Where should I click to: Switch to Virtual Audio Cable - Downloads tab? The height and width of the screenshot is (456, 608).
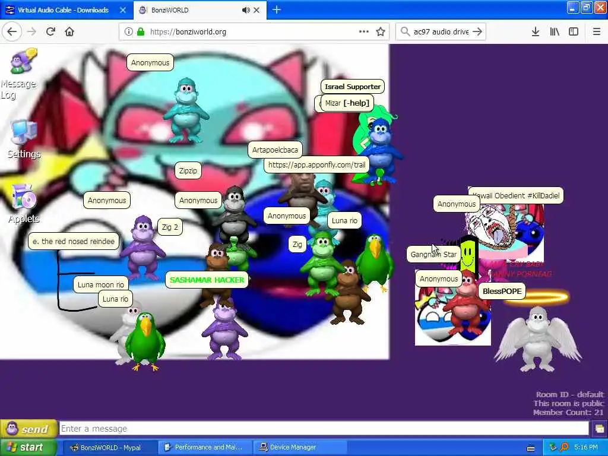click(x=63, y=10)
